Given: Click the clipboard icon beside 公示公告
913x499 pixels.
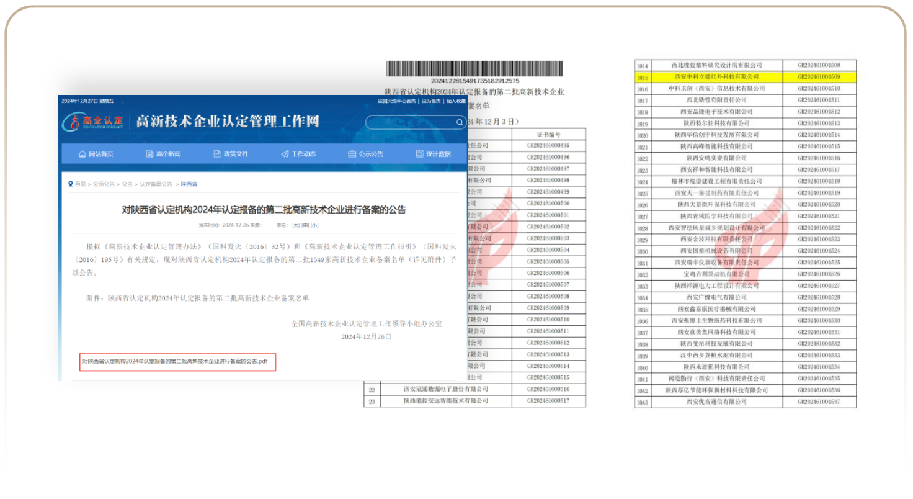Looking at the screenshot, I should [352, 154].
